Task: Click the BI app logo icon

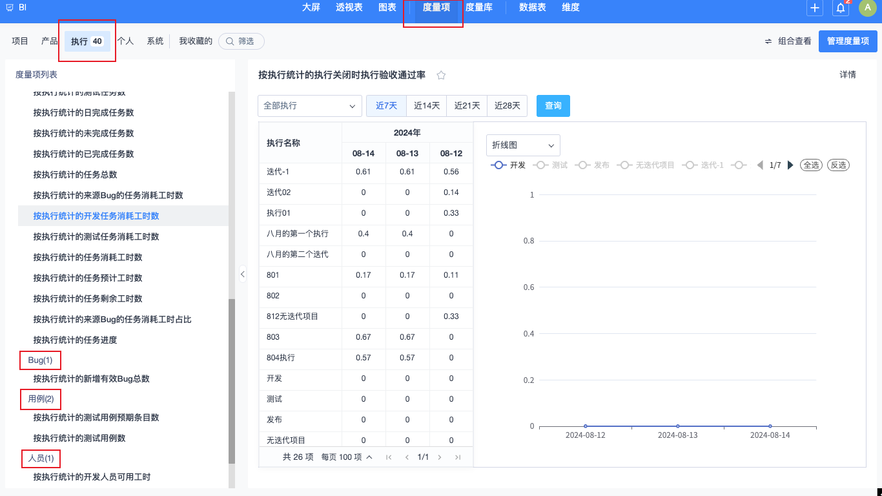Action: click(10, 8)
